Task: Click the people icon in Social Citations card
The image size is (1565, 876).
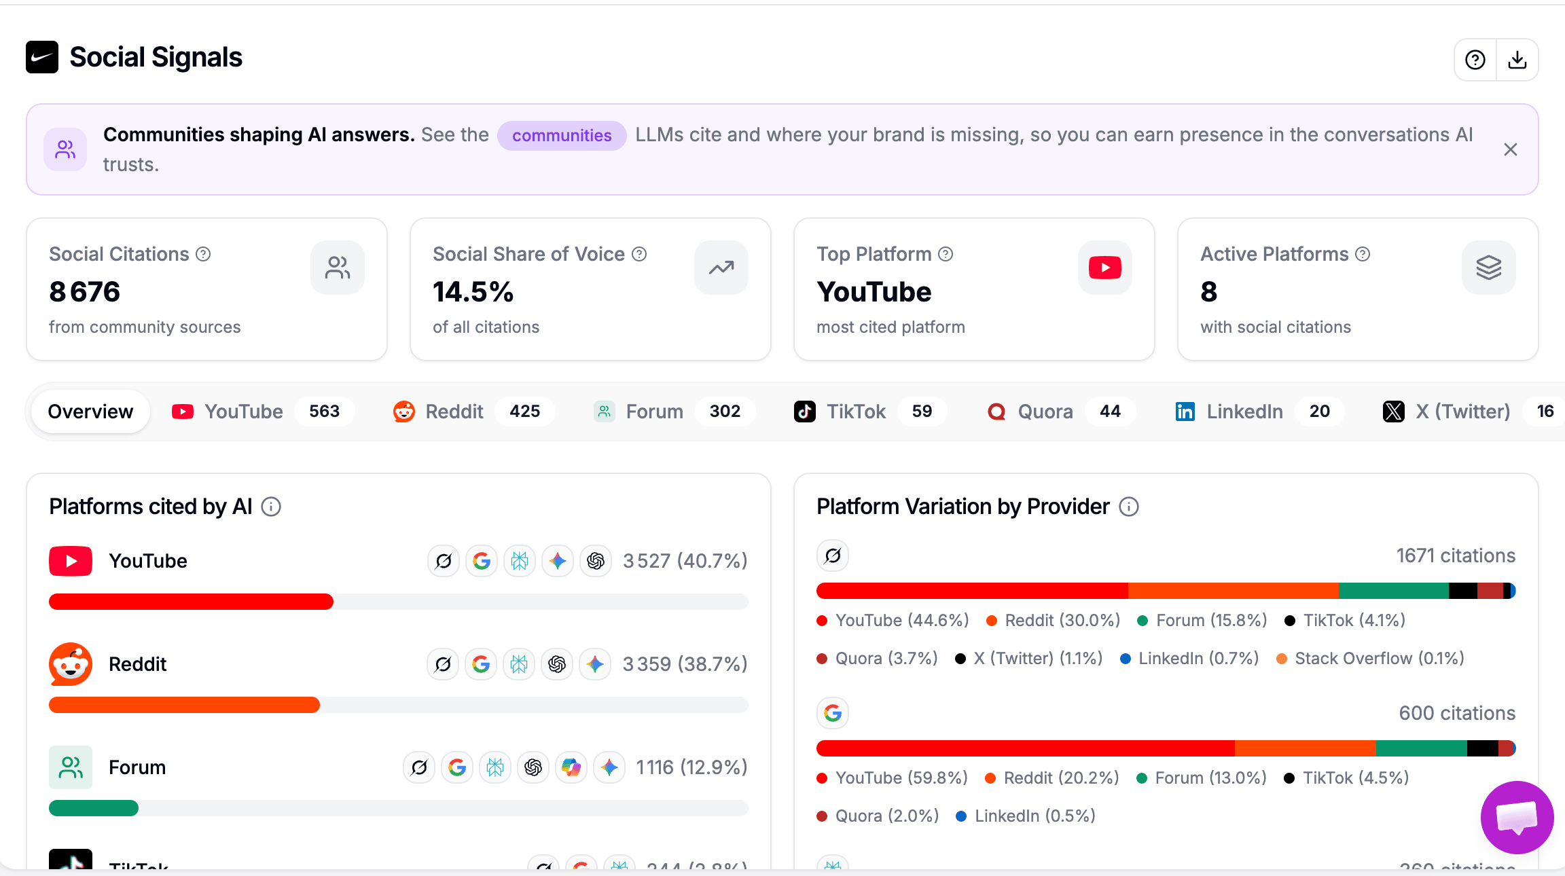Action: point(338,268)
